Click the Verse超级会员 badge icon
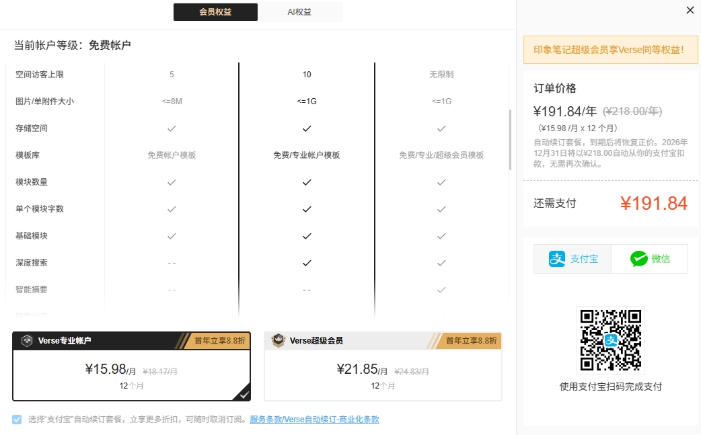Image resolution: width=701 pixels, height=435 pixels. (x=278, y=340)
